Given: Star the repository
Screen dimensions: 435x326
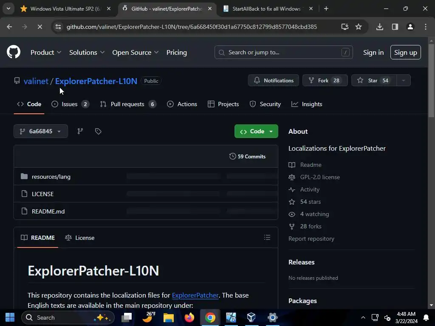Looking at the screenshot, I should pyautogui.click(x=374, y=80).
